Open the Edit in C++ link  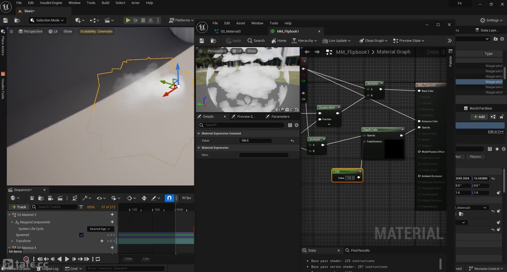coord(495,132)
